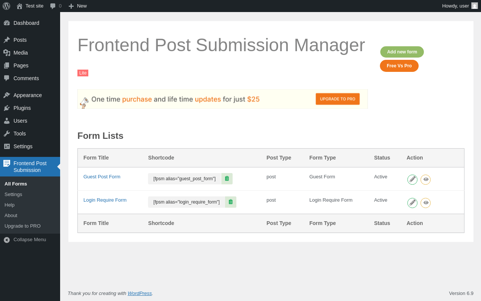Viewport: 481px width, 301px height.
Task: Preview the Guest Post Form
Action: click(425, 179)
